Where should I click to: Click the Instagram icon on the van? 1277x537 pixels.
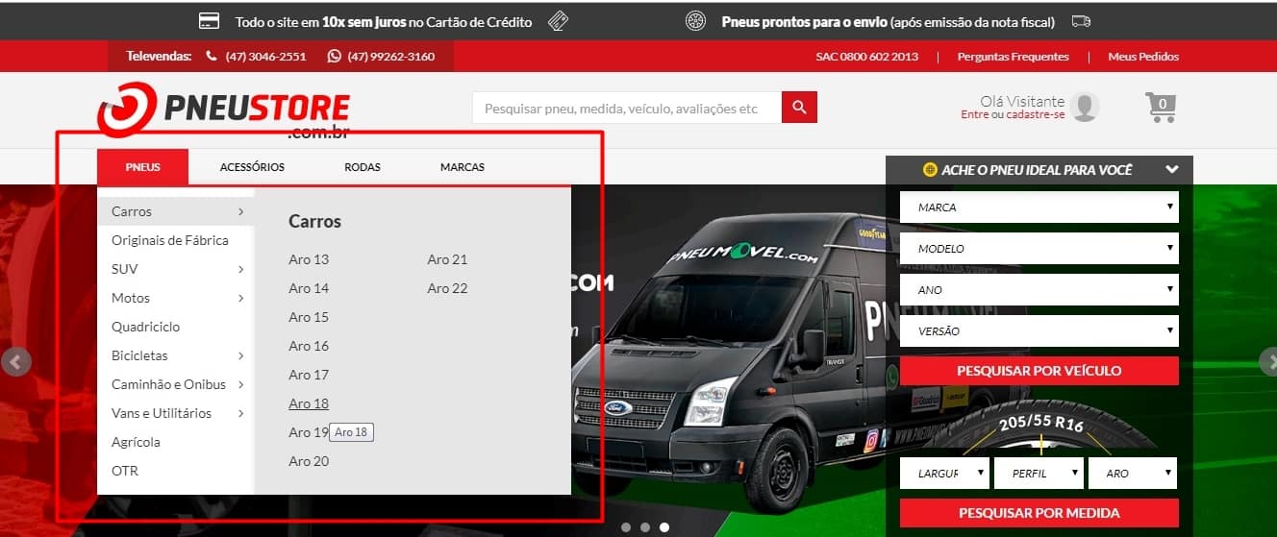870,440
